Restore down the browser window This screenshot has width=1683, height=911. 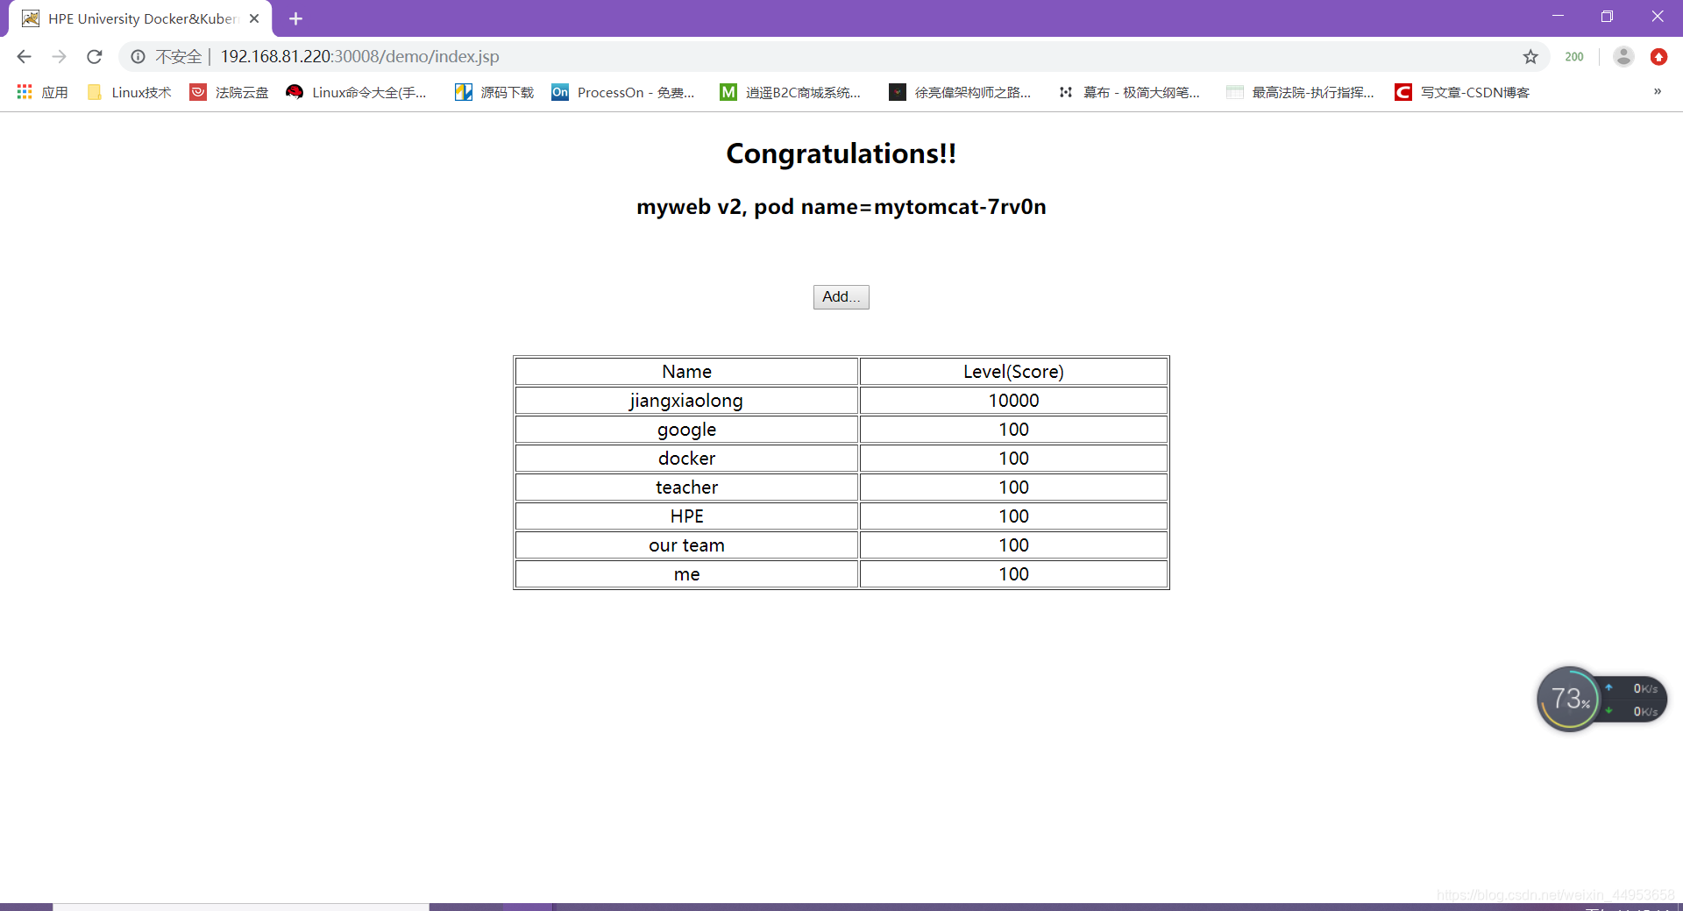[x=1607, y=17]
